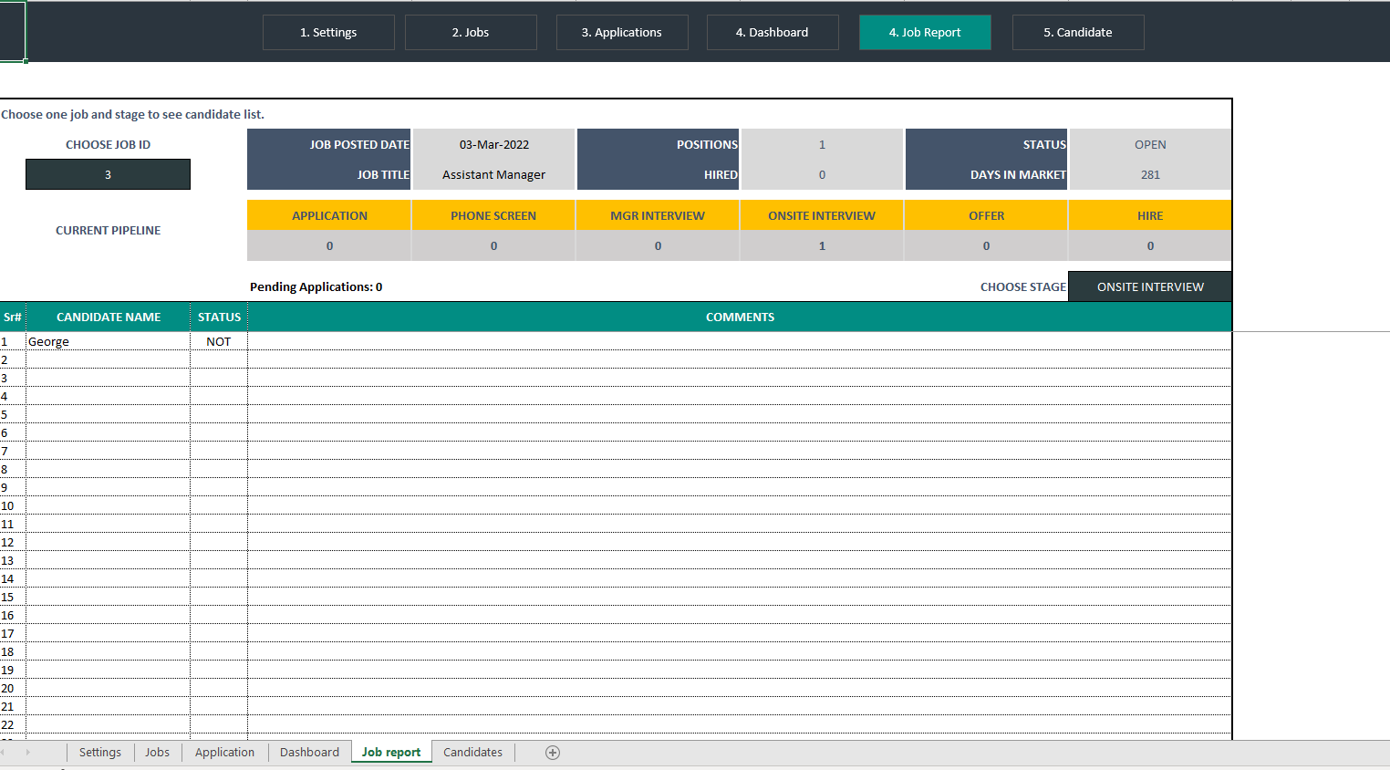Click the Assistant Manager job title cell

tap(493, 174)
